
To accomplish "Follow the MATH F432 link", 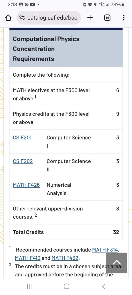I will 65,258.
